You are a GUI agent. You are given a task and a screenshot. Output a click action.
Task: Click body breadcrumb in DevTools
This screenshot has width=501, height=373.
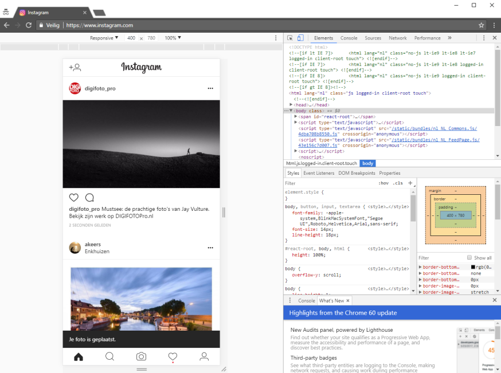tap(368, 163)
